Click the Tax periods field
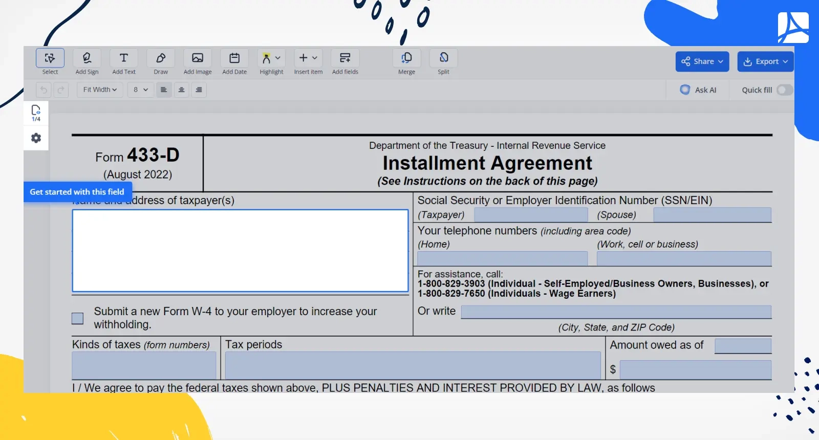 (x=413, y=365)
